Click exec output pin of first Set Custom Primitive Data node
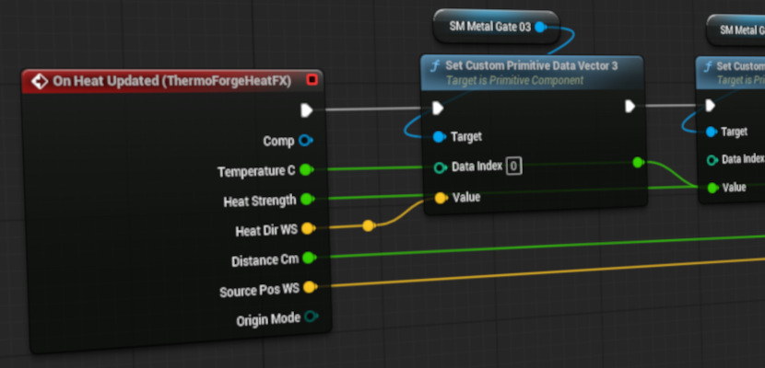 pos(630,106)
